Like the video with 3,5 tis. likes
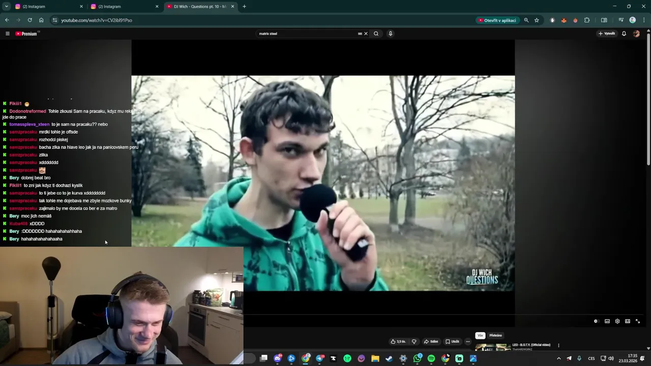Screen dimensions: 651x366 398,342
